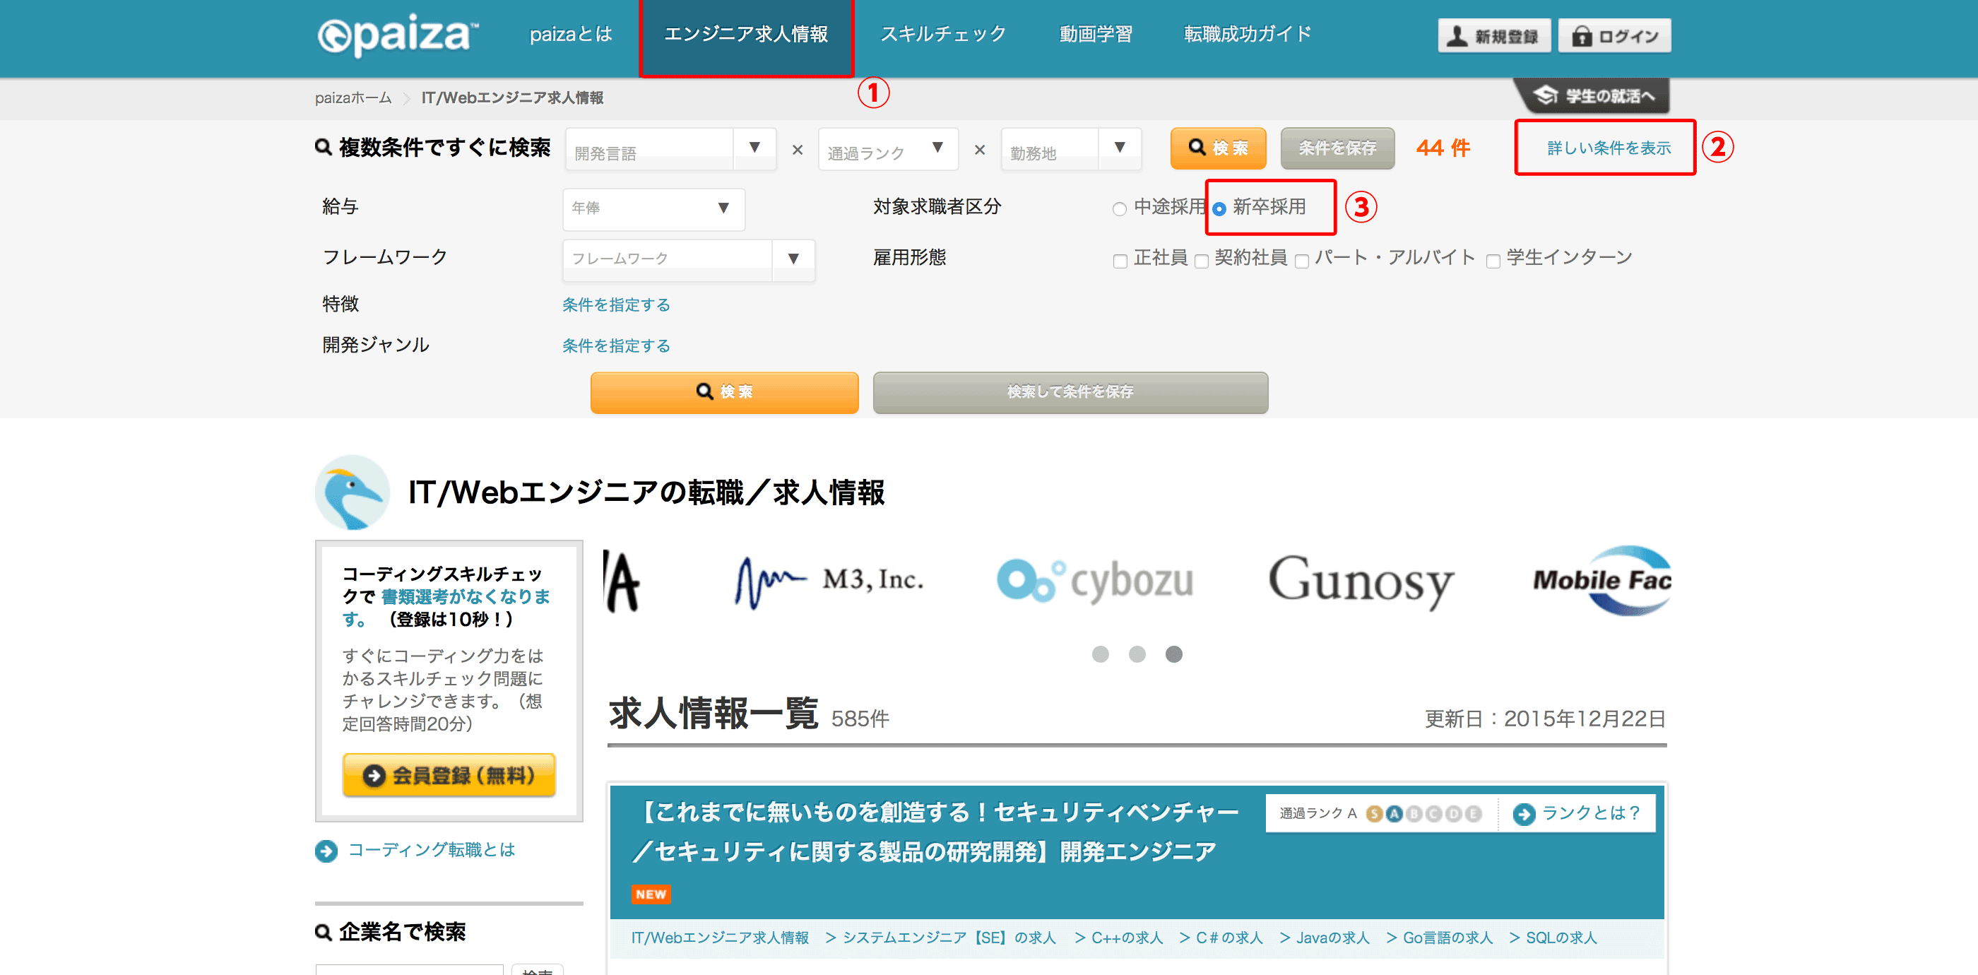This screenshot has height=975, width=1978.
Task: Select the 中途採用 radio button
Action: coord(1120,209)
